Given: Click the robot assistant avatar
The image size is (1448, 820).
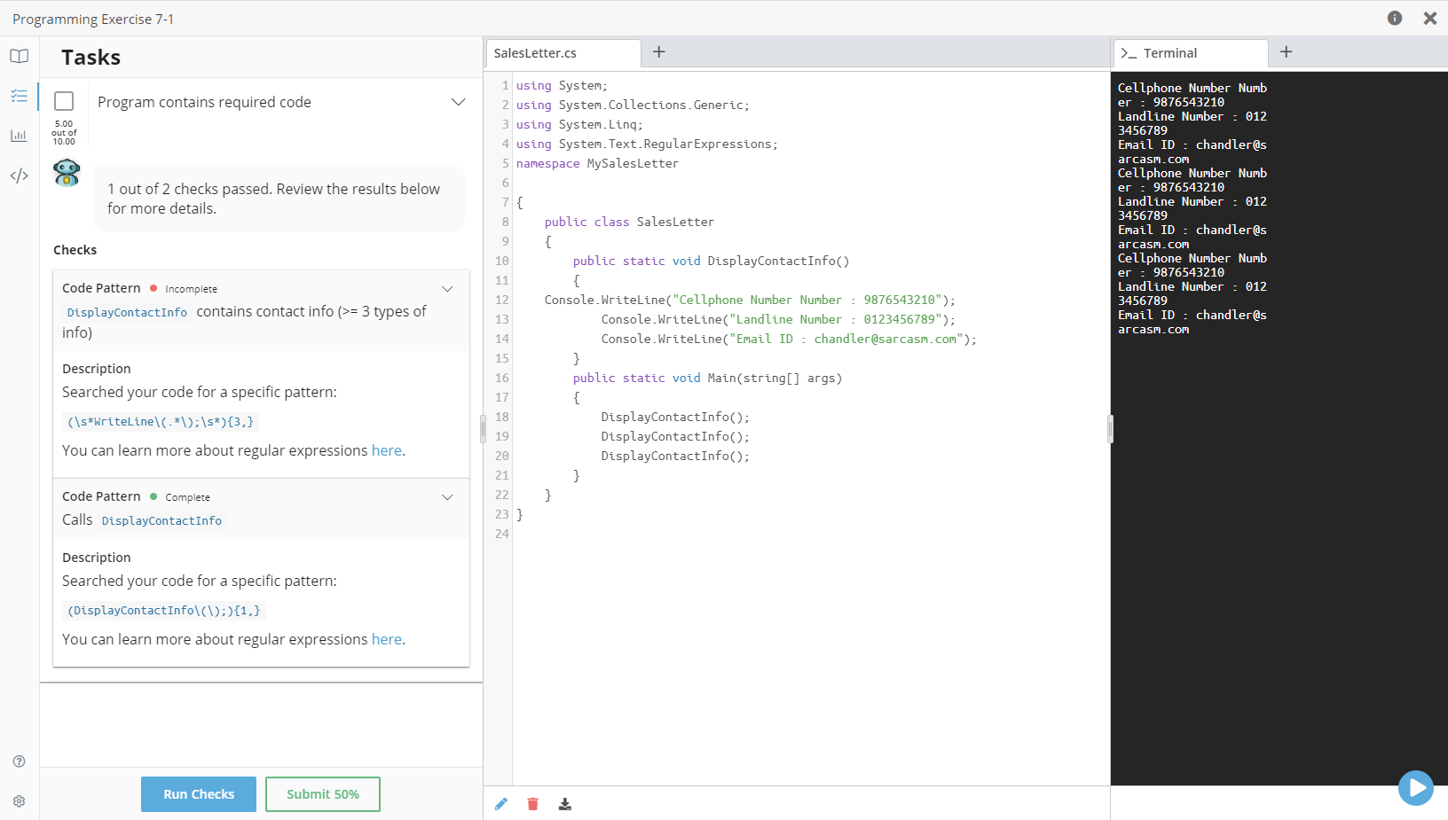Looking at the screenshot, I should 67,173.
